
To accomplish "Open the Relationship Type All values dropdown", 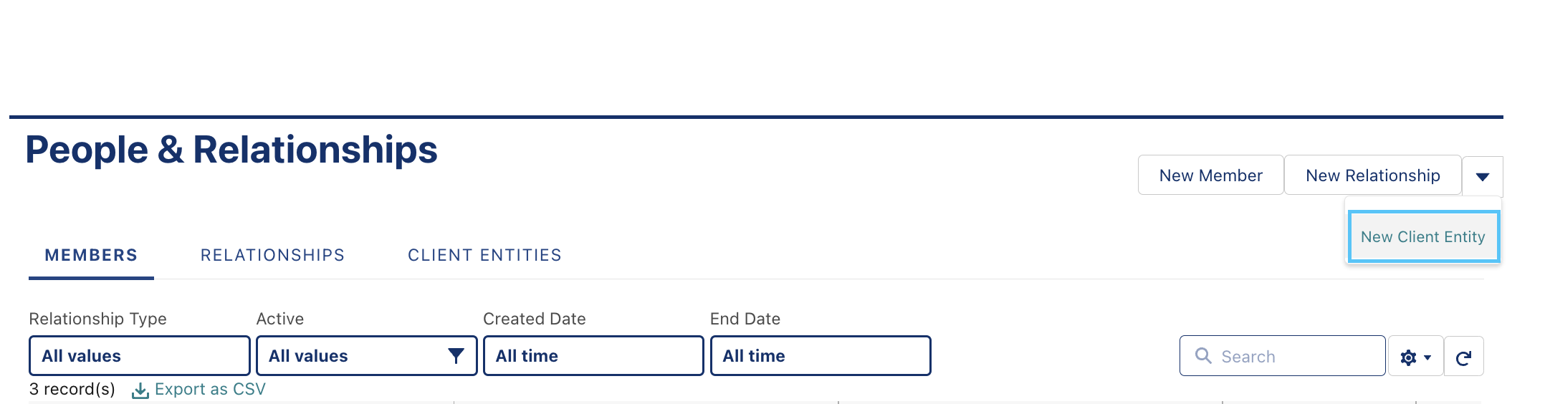I will 140,356.
